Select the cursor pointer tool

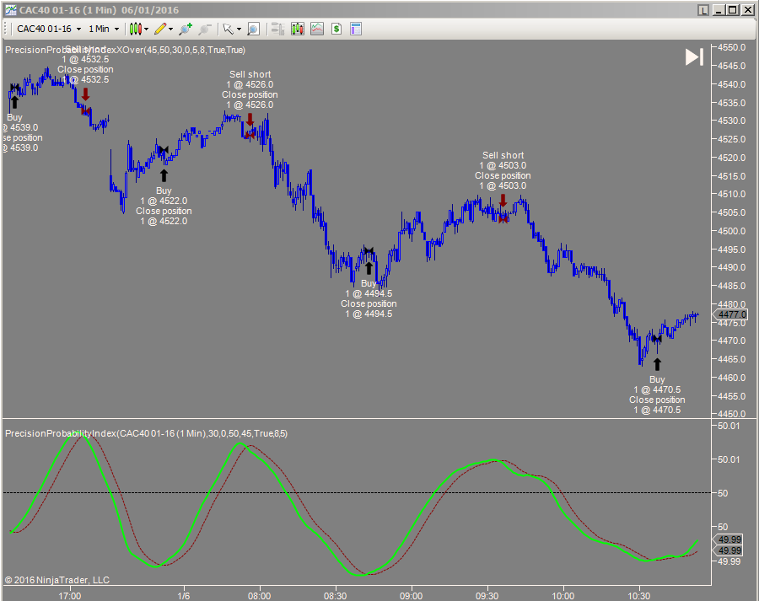(227, 29)
